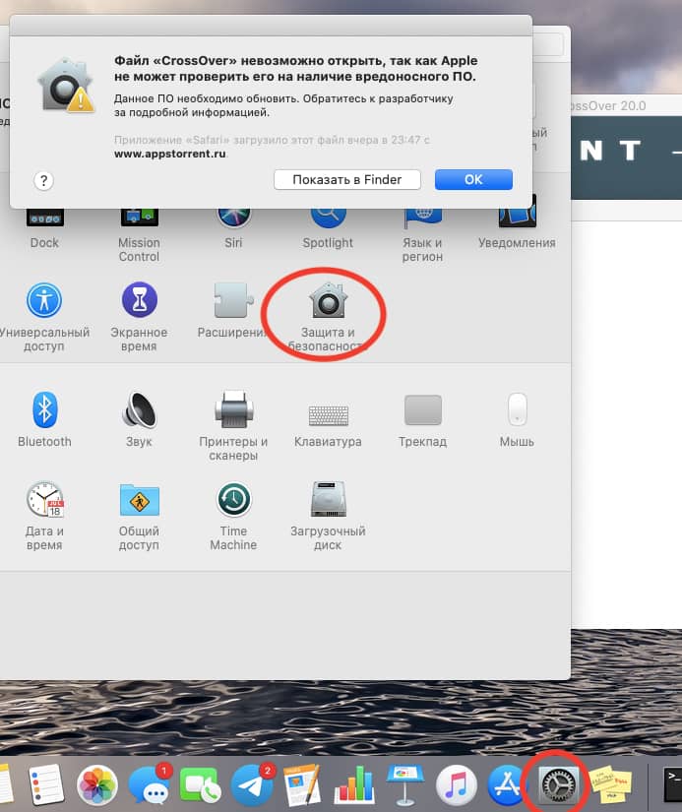Image resolution: width=682 pixels, height=812 pixels.
Task: Open Дата и время preferences
Action: [44, 516]
